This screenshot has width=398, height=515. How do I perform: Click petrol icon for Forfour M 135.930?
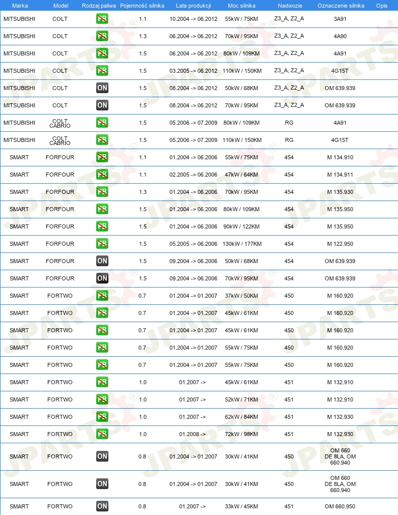(102, 192)
